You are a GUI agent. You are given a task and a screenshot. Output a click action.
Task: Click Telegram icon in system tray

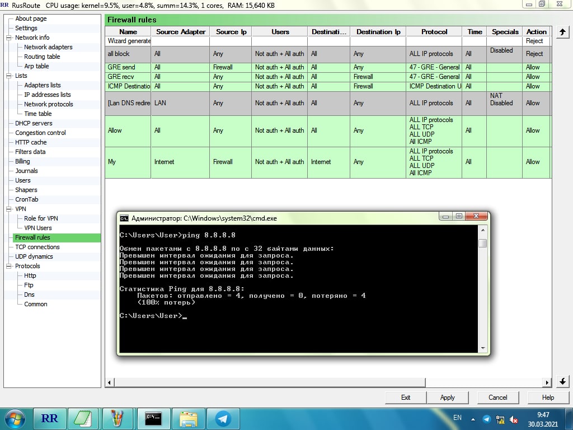click(x=486, y=419)
